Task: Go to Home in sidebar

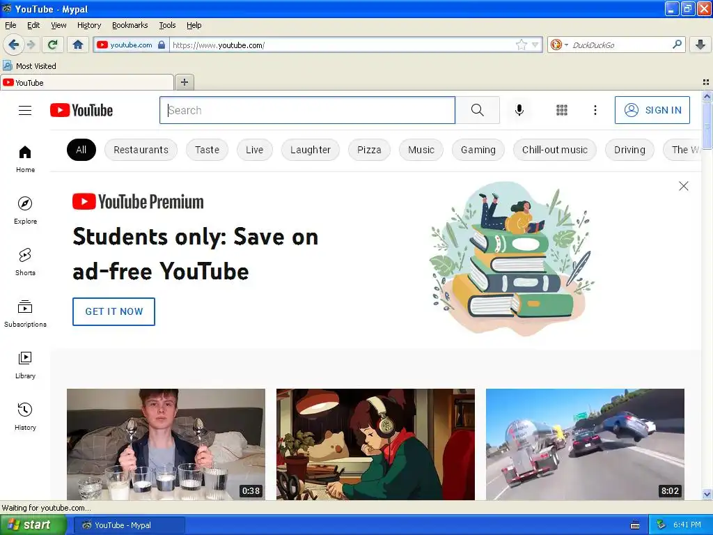Action: (25, 160)
